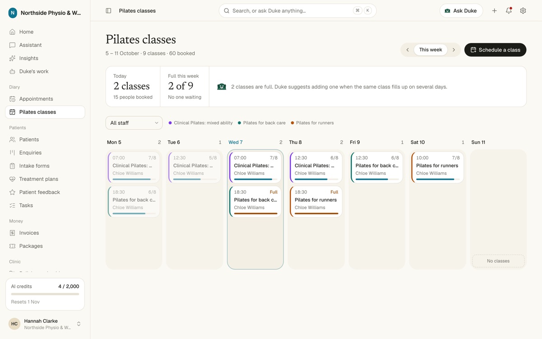Viewport: 542px width, 339px height.
Task: Click the Duke mascot icon in suggestion banner
Action: (x=222, y=87)
